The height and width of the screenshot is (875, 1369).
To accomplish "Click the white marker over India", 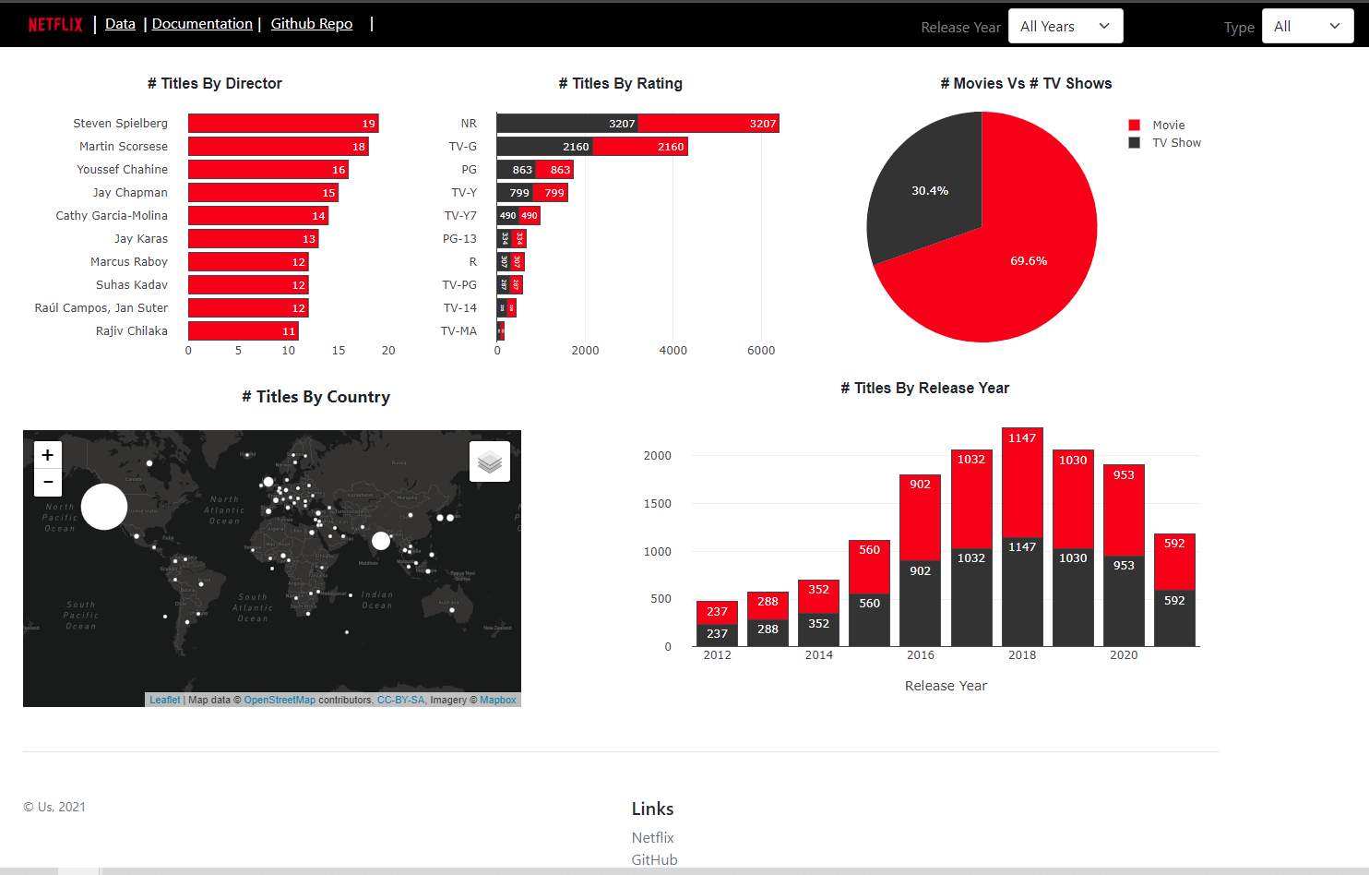I will 381,541.
